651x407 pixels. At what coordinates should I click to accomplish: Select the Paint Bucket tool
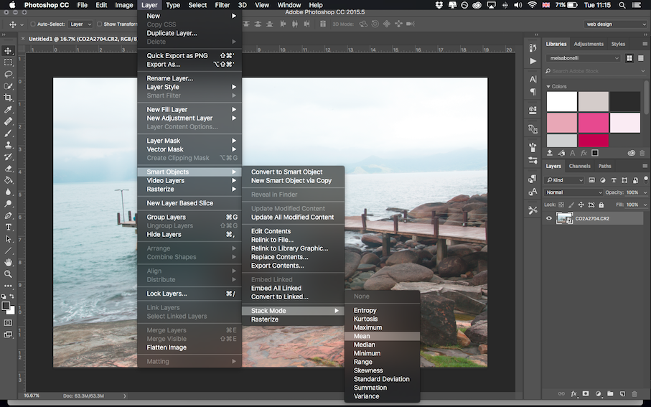8,180
